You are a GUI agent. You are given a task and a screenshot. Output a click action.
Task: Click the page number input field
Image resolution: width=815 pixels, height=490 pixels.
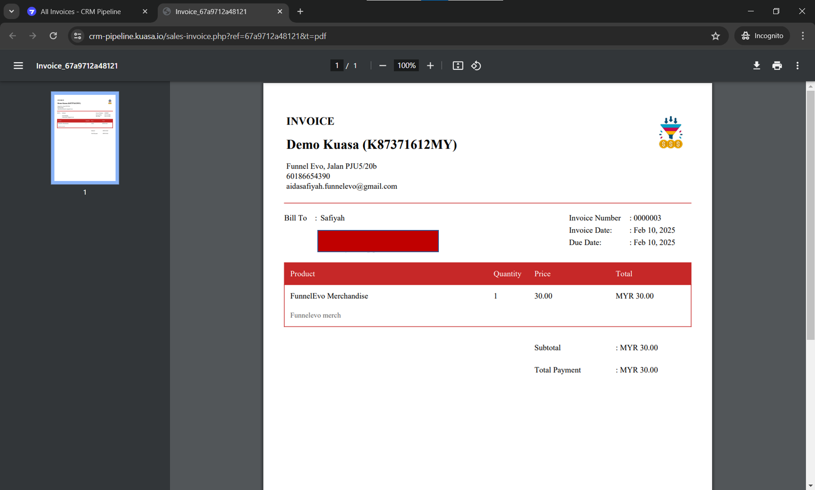pyautogui.click(x=337, y=66)
